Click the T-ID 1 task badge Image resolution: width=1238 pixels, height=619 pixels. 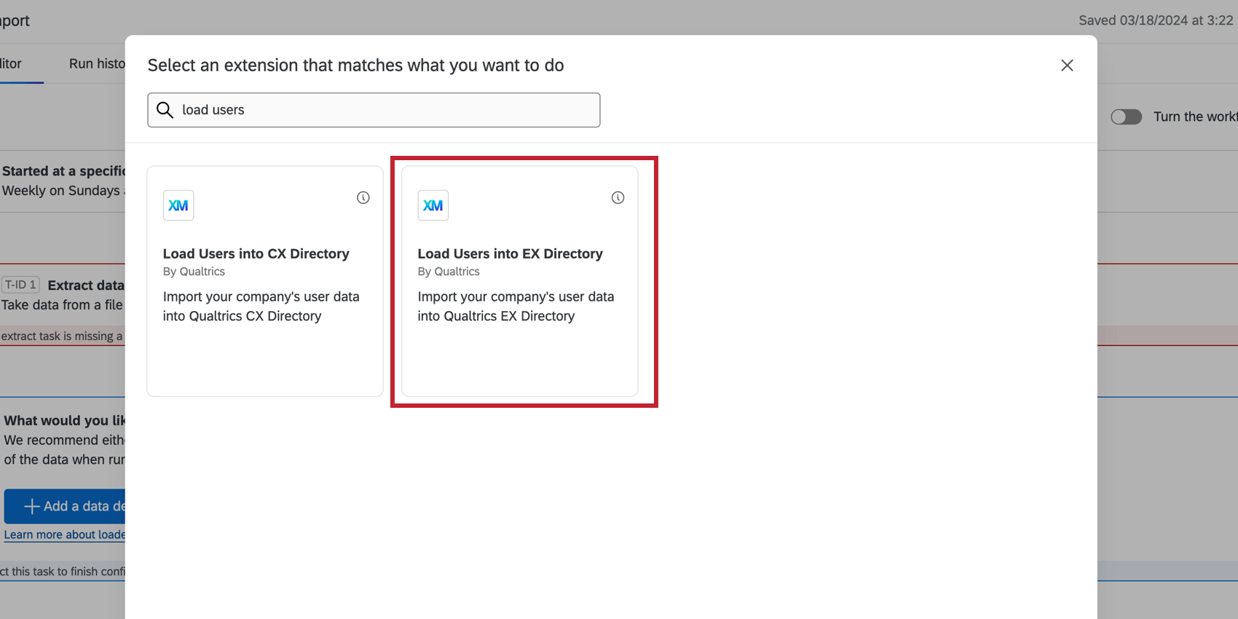coord(20,285)
